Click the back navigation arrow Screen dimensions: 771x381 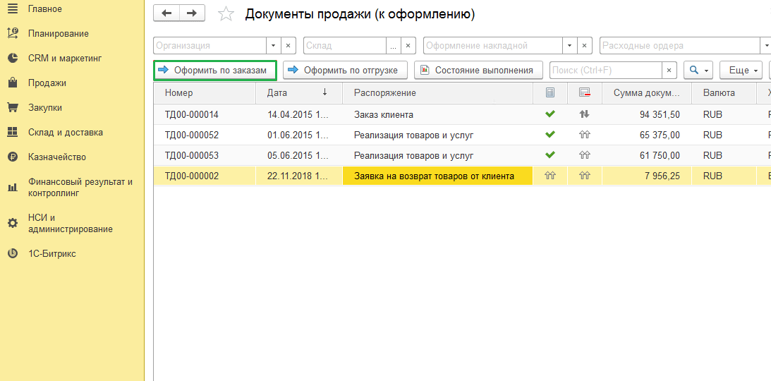[166, 13]
